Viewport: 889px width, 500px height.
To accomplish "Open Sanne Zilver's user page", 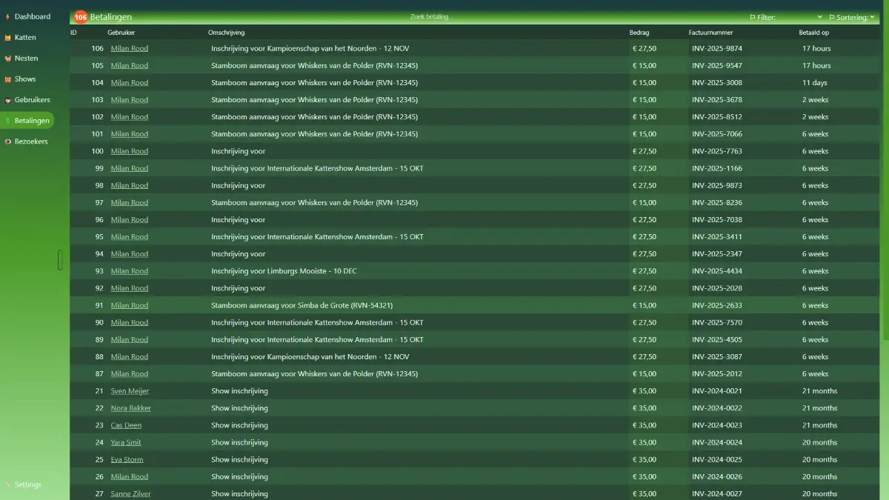I will point(130,493).
